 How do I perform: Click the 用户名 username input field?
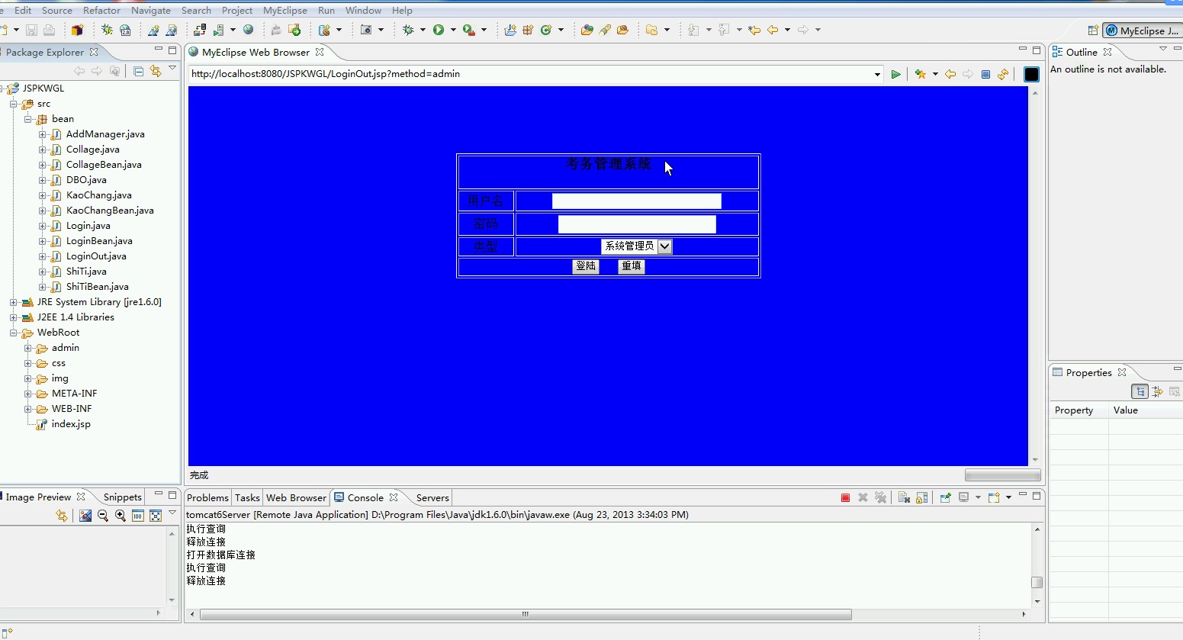pos(637,201)
